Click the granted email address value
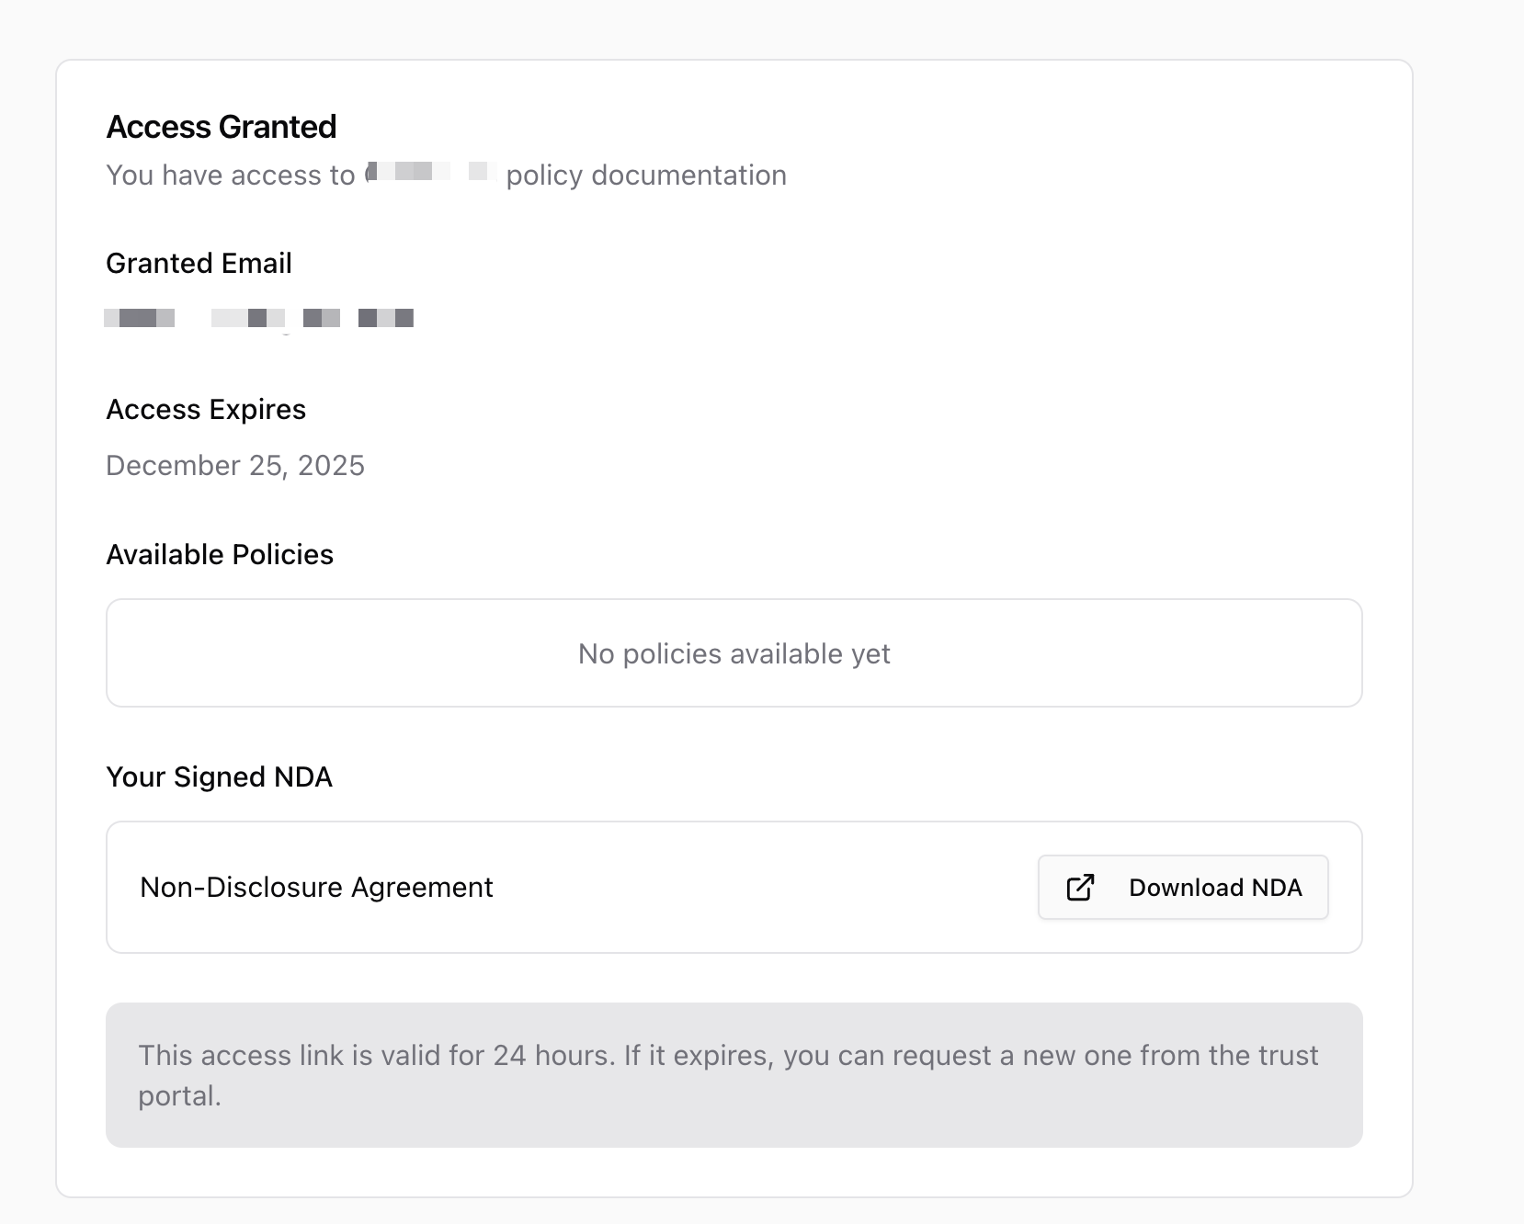This screenshot has height=1224, width=1524. (x=258, y=318)
